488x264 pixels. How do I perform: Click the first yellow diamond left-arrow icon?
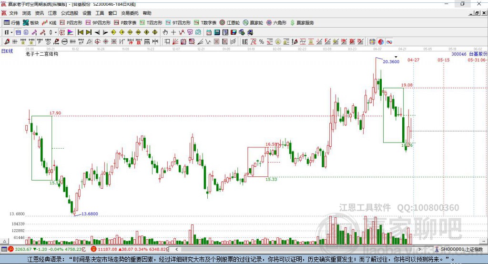113,32
